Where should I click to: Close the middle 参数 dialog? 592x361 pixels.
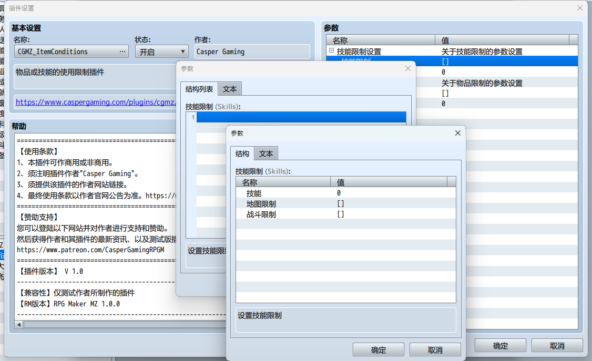pyautogui.click(x=408, y=68)
